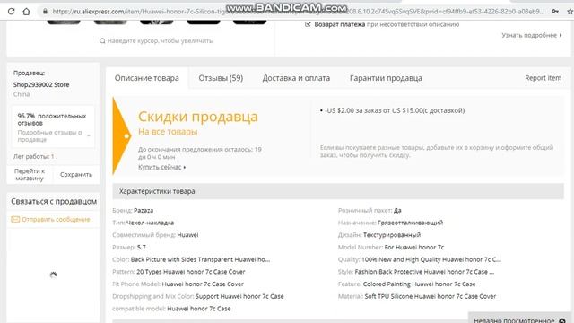Select the fifth product thumbnail image
The image size is (574, 323).
(249, 22)
